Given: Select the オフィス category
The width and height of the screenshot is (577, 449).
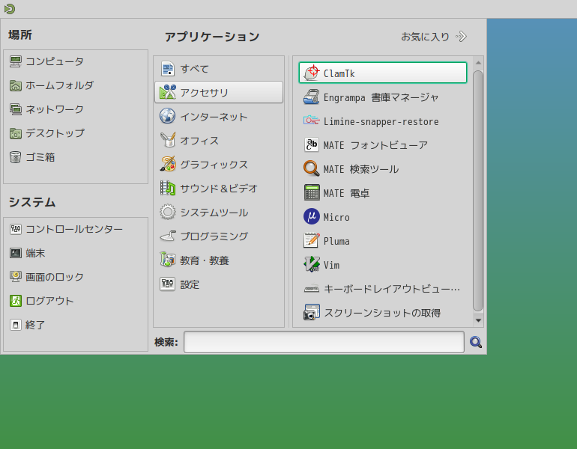Looking at the screenshot, I should coord(219,141).
